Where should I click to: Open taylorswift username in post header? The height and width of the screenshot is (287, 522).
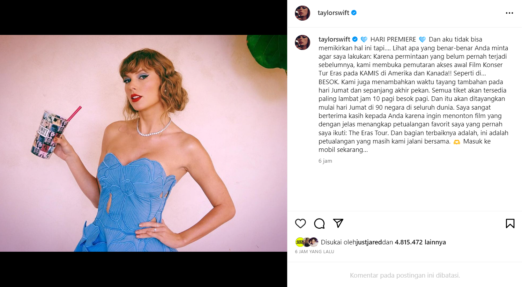(333, 13)
